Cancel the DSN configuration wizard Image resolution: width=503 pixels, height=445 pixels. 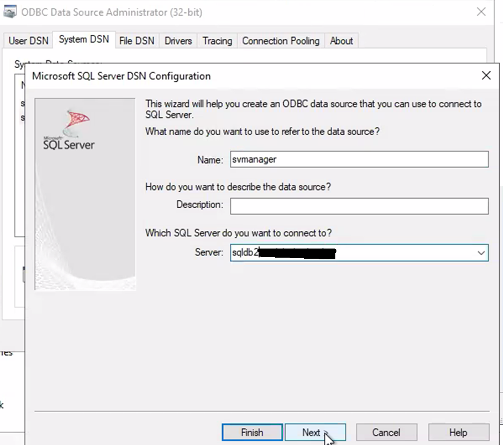pyautogui.click(x=386, y=432)
